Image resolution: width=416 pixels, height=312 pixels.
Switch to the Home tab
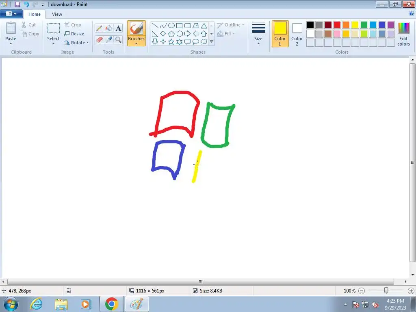click(35, 14)
